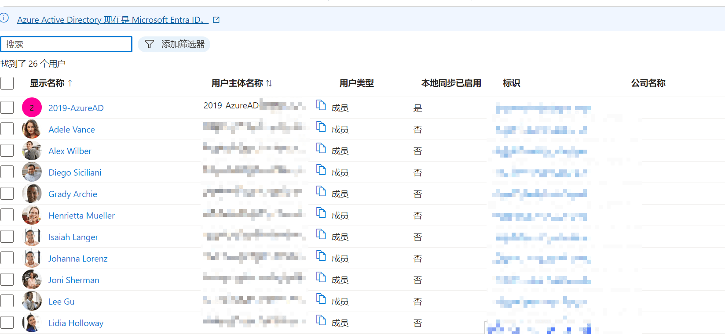Click the external link icon beside Entra ID notice
Screen dimensions: 725x334
[216, 20]
